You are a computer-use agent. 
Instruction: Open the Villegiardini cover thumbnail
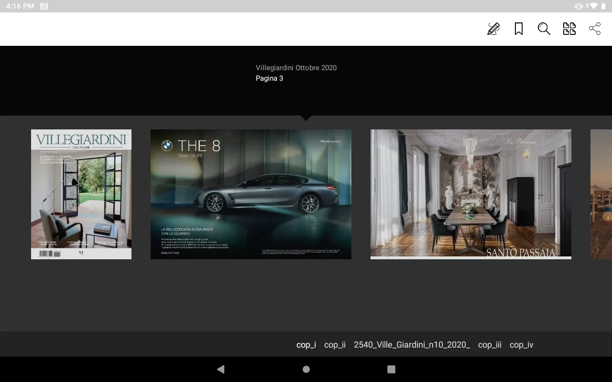click(x=81, y=194)
